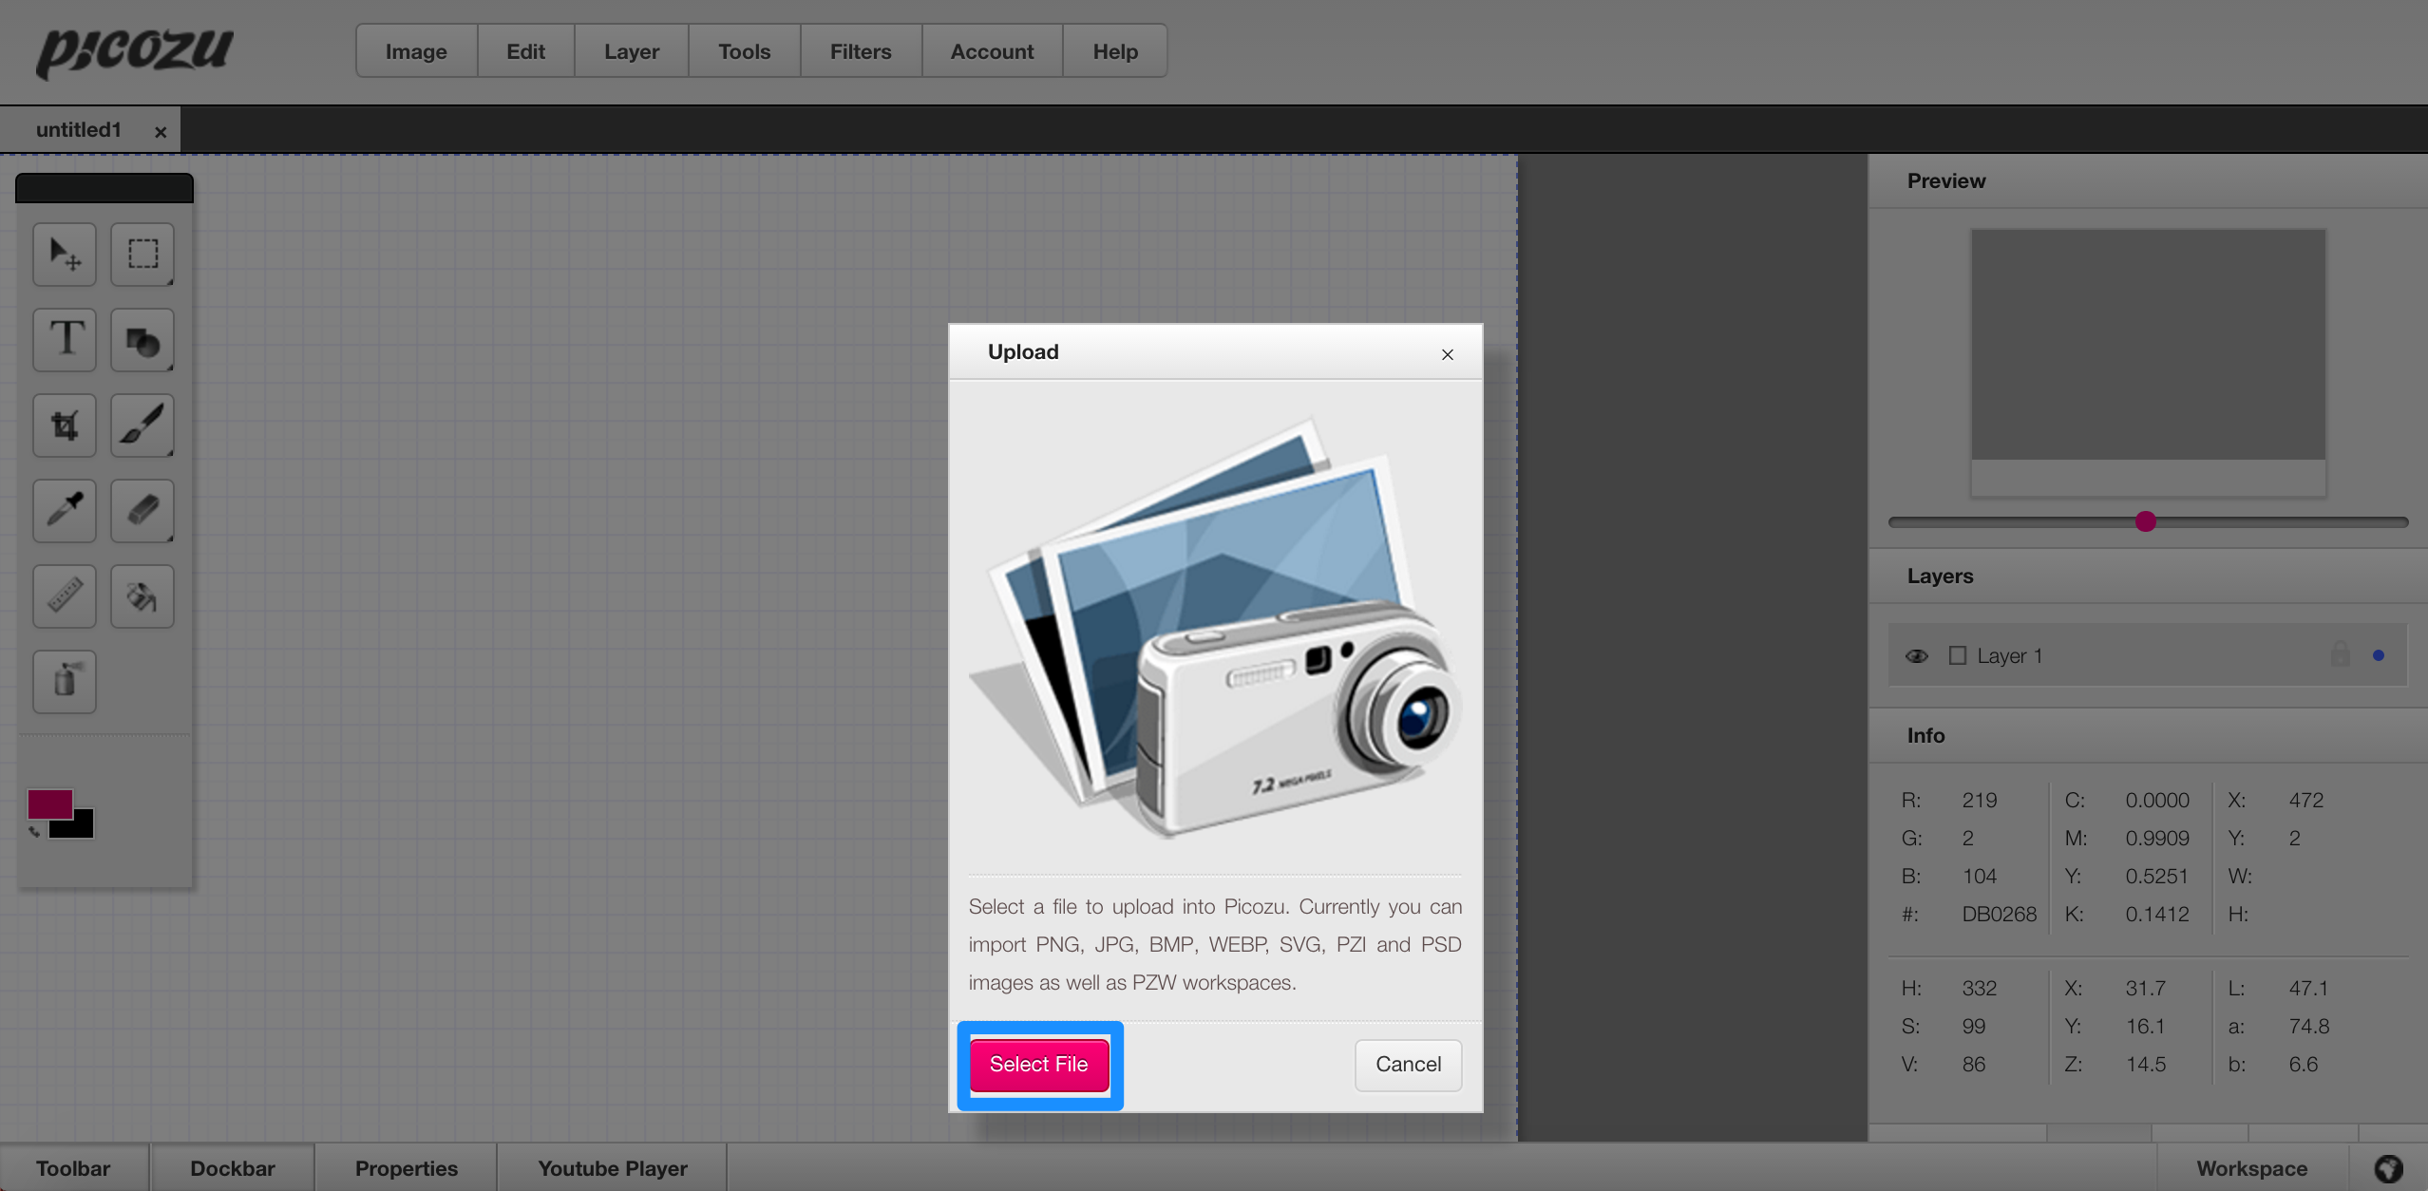Cancel the Upload dialog
This screenshot has width=2428, height=1191.
coord(1407,1065)
